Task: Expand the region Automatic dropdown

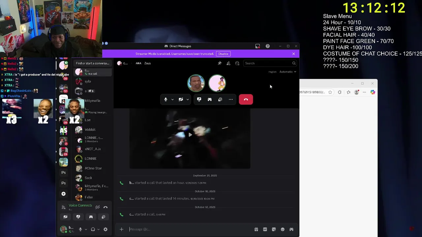Action: coord(288,72)
